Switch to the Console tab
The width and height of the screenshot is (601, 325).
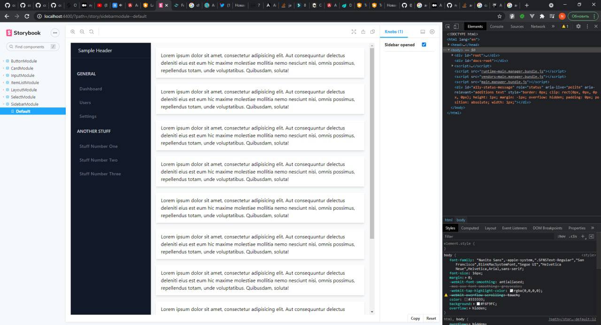(x=496, y=26)
